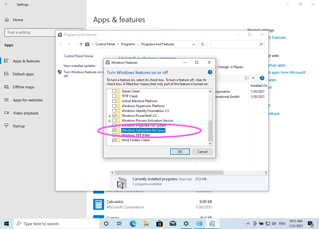Screen dimensions: 319x229
Task: Click the blue help icon in Windows Features dialog
Action: 210,72
